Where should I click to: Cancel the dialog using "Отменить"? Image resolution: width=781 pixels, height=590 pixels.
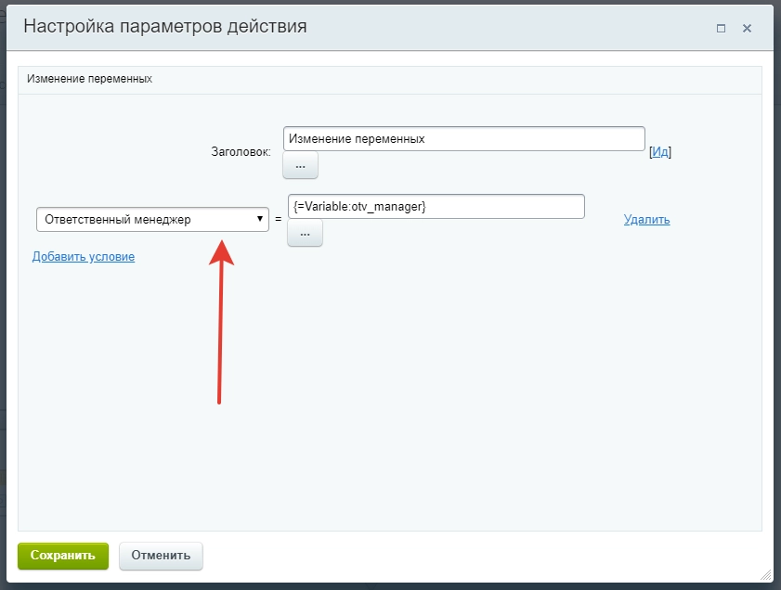[x=161, y=556]
